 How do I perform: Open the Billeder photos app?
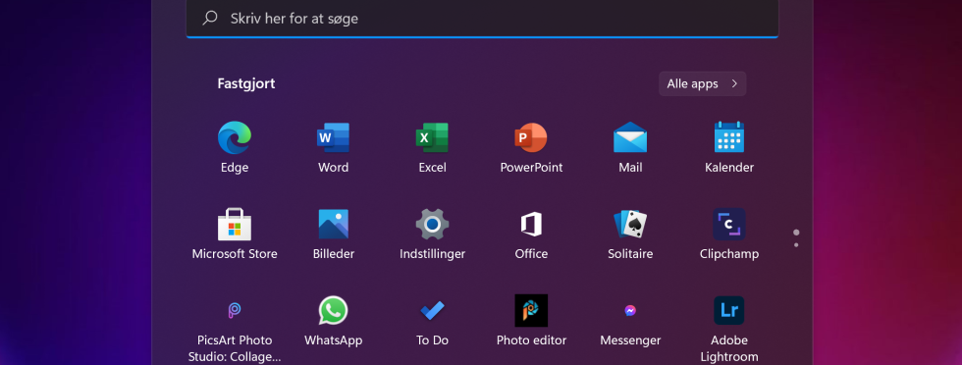click(x=333, y=224)
